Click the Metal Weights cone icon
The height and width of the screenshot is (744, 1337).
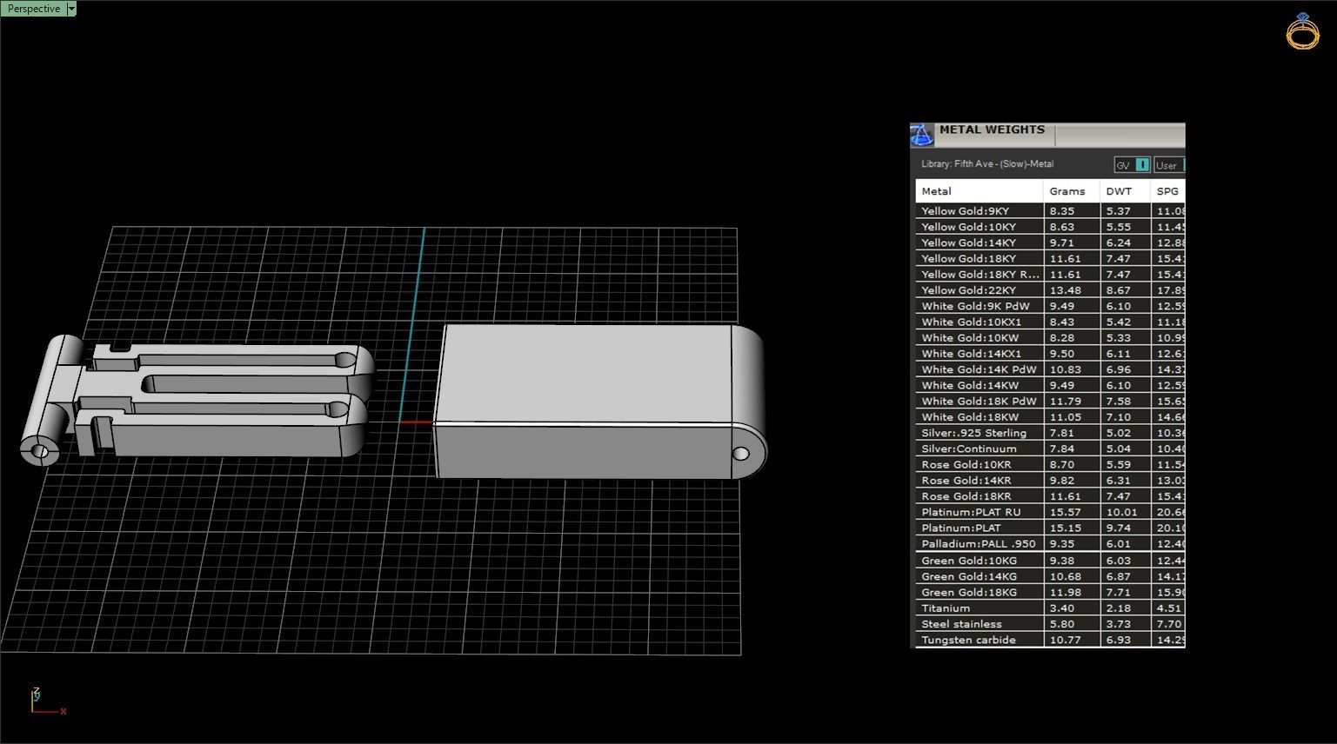pyautogui.click(x=921, y=135)
